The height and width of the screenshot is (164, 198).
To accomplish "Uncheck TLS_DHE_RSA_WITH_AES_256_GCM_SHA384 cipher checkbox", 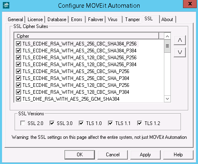I will (x=18, y=99).
